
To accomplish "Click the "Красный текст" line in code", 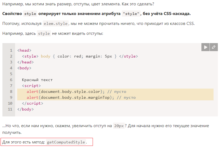I will coord(37,80).
